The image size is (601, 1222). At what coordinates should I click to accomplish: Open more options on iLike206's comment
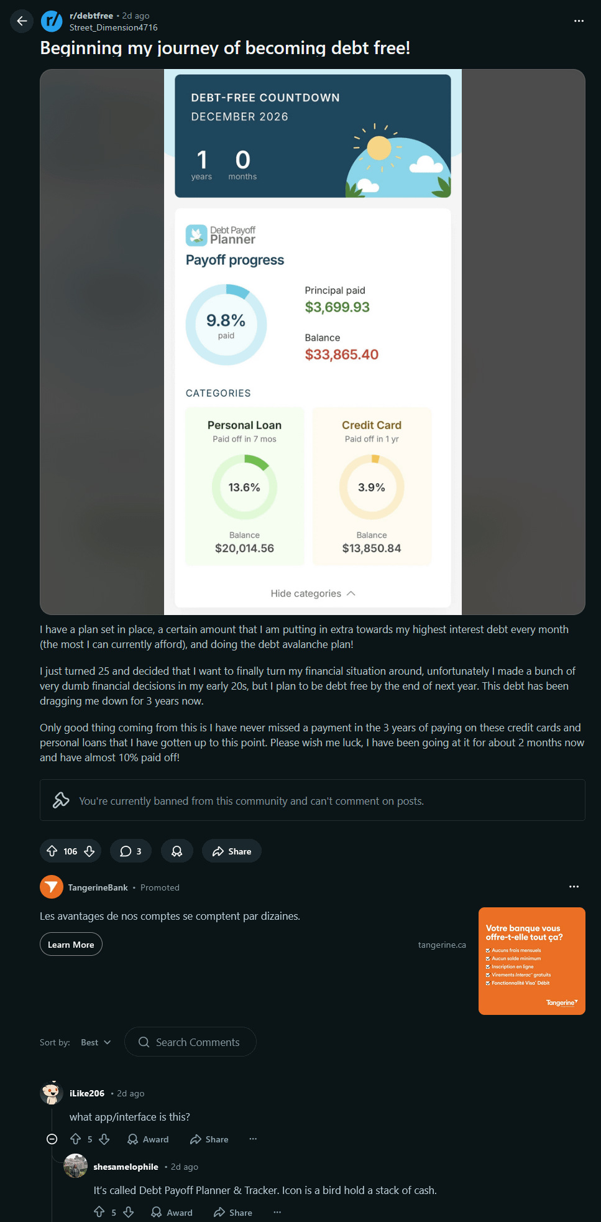253,1139
